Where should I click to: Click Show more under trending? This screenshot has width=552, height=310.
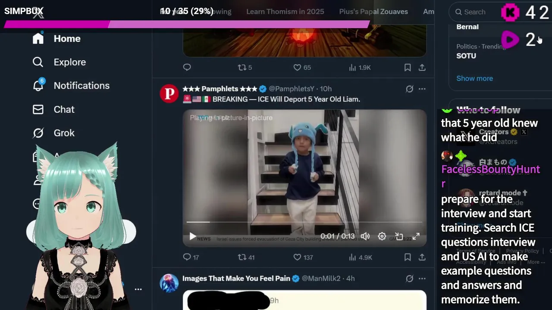pyautogui.click(x=474, y=78)
